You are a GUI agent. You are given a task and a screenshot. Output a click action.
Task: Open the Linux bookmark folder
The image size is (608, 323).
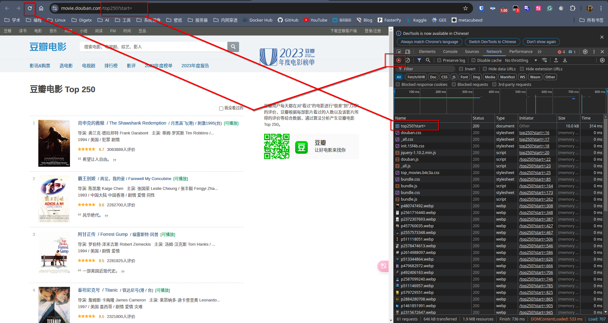56,20
